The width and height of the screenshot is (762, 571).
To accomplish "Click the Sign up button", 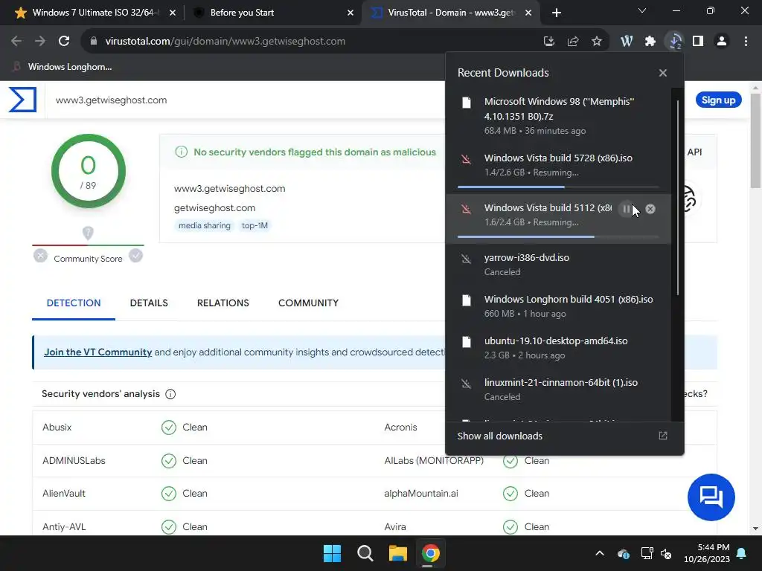I will [718, 100].
